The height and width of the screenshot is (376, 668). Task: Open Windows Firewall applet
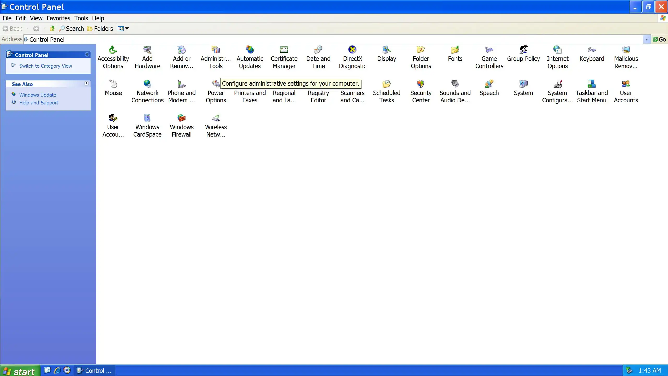click(181, 118)
